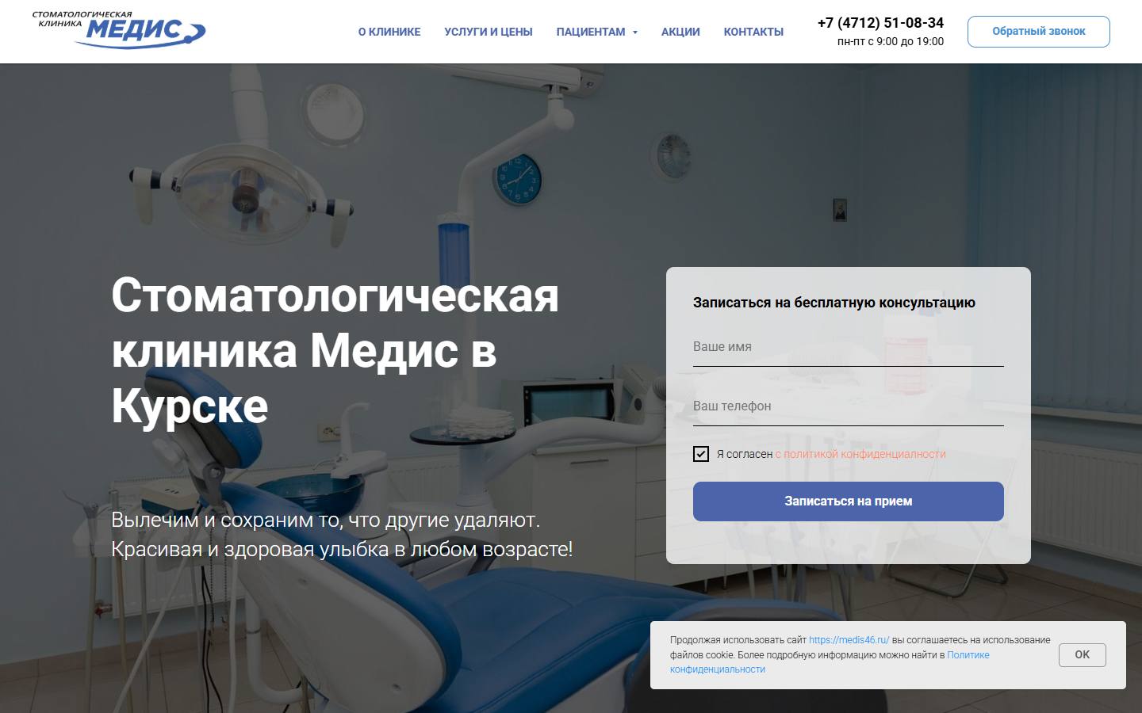Click the Обратный звонок button

pyautogui.click(x=1039, y=32)
